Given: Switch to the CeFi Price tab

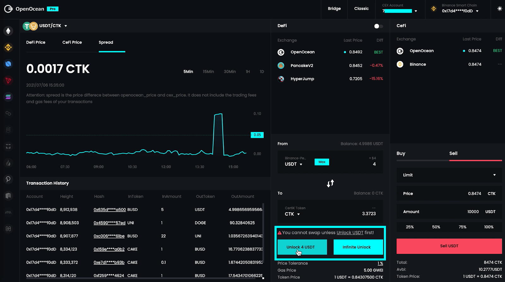Looking at the screenshot, I should coord(72,42).
